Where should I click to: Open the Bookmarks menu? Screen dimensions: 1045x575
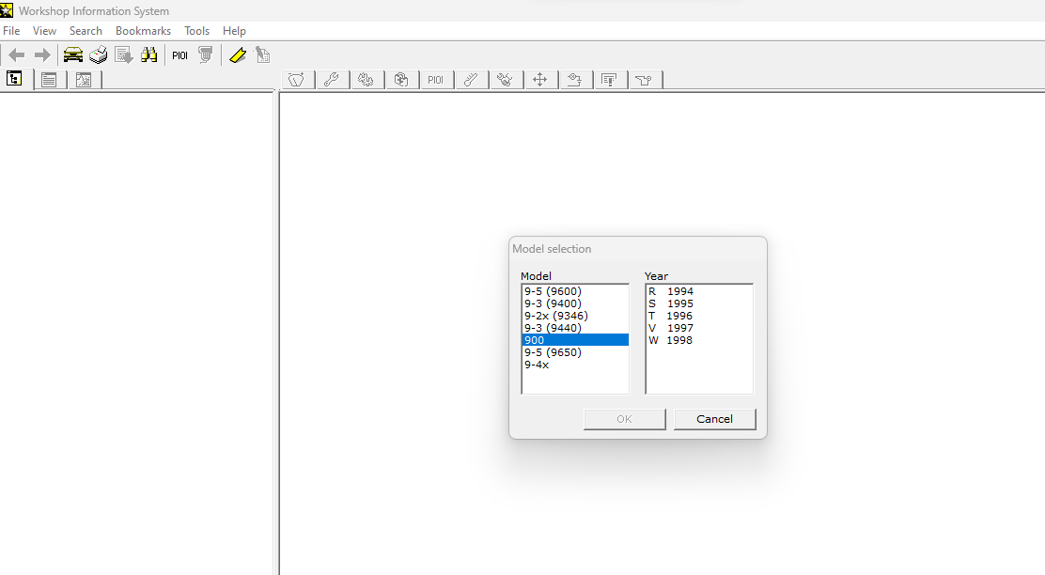pos(143,31)
